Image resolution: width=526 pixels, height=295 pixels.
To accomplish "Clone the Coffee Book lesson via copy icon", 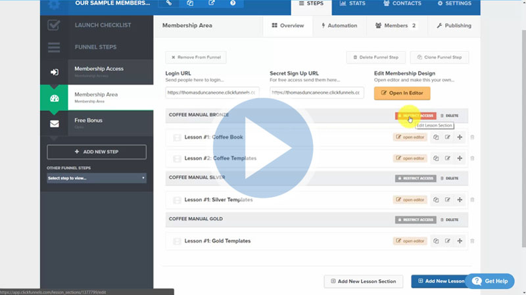I will pos(435,137).
